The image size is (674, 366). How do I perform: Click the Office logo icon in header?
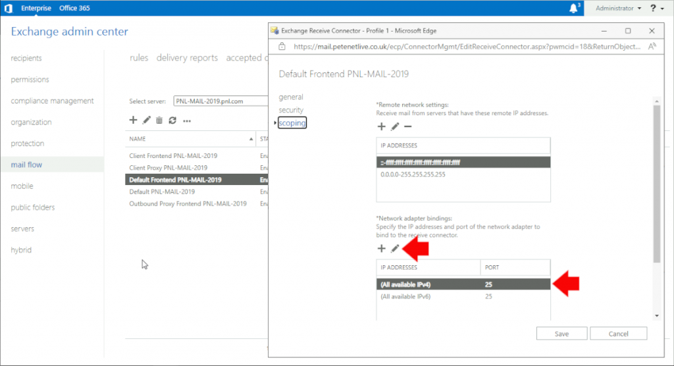tap(9, 8)
